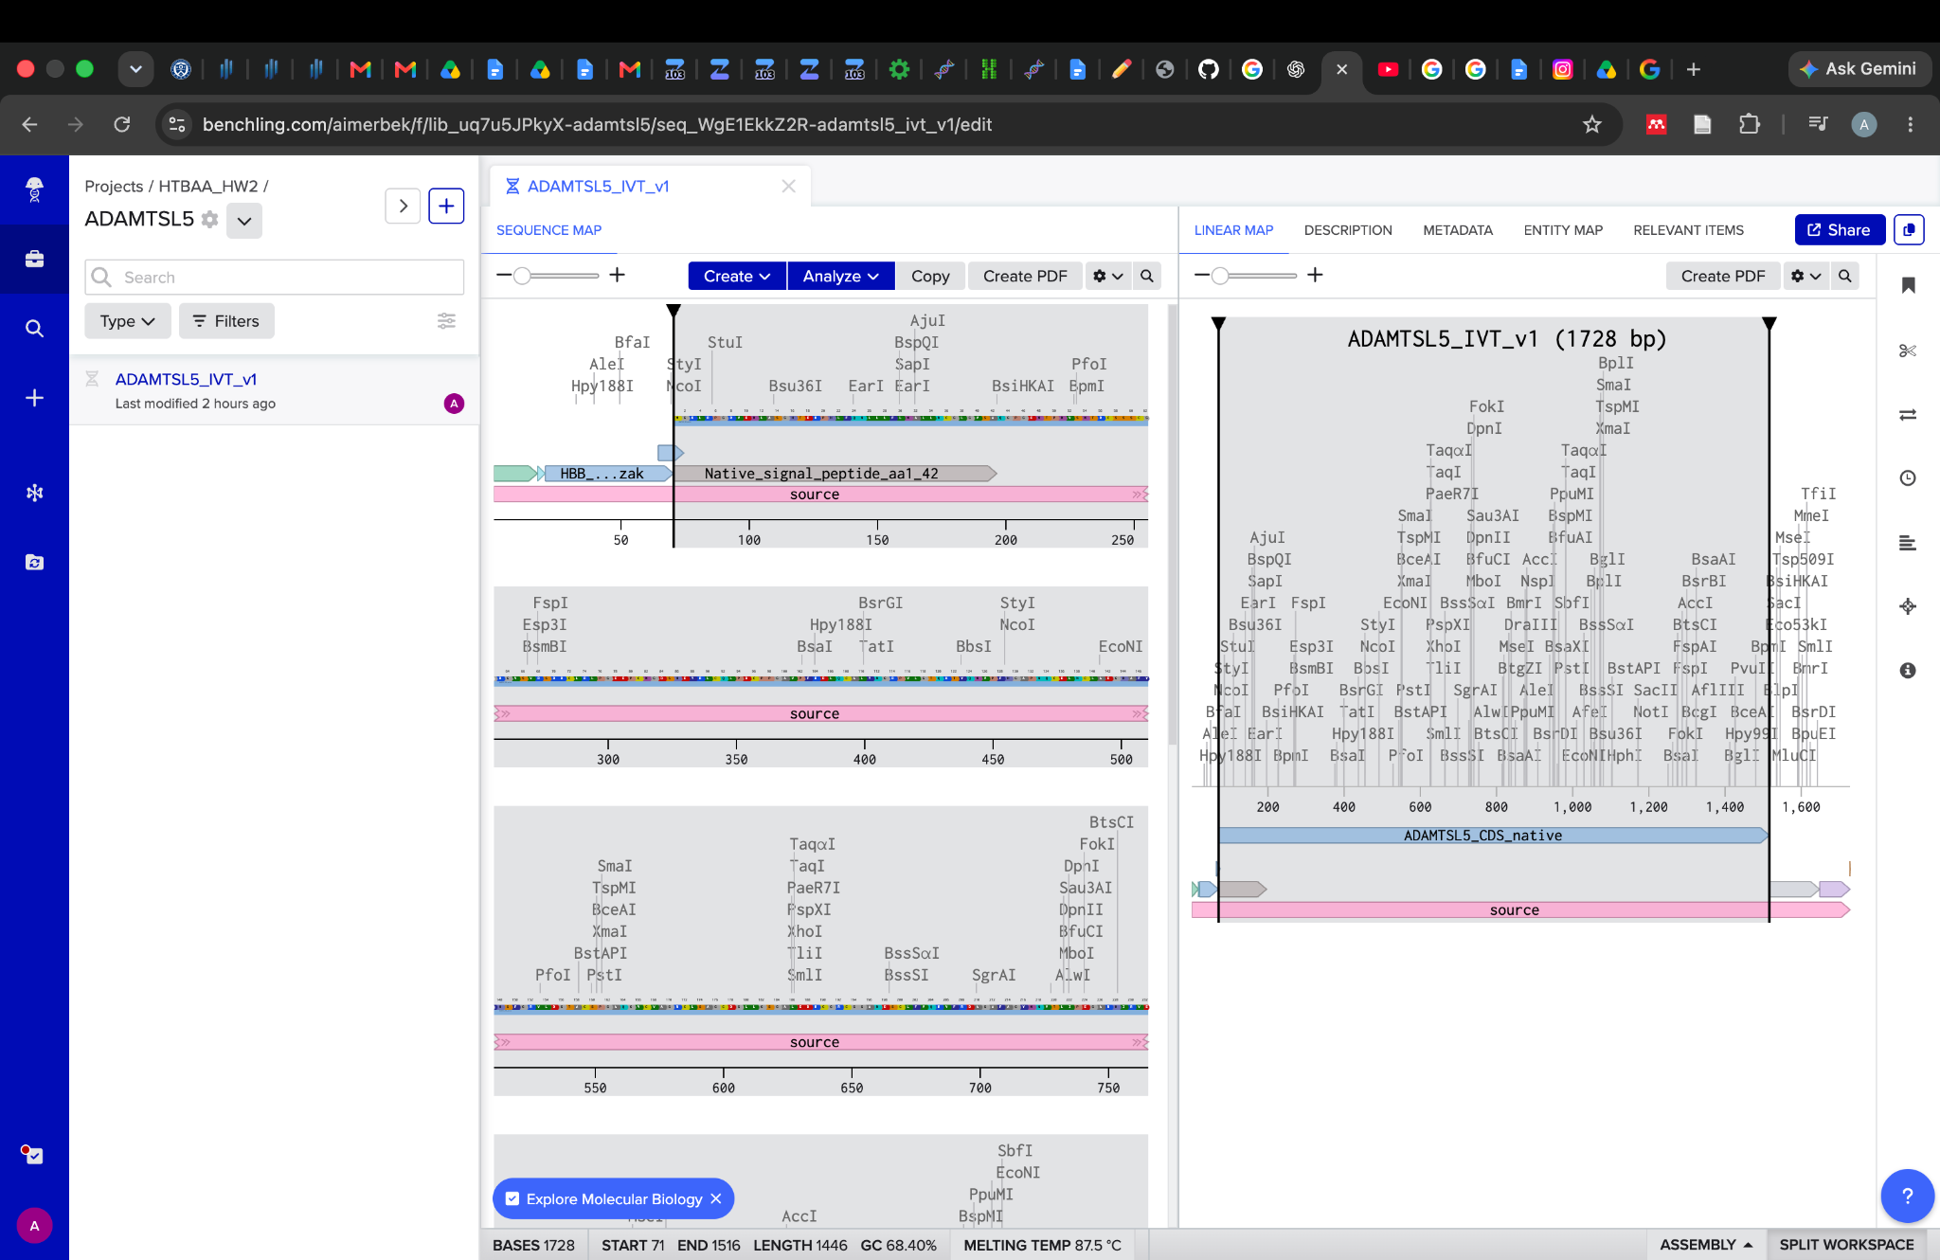The image size is (1940, 1260).
Task: Click the Create plus icon in sidebar
Action: (x=34, y=398)
